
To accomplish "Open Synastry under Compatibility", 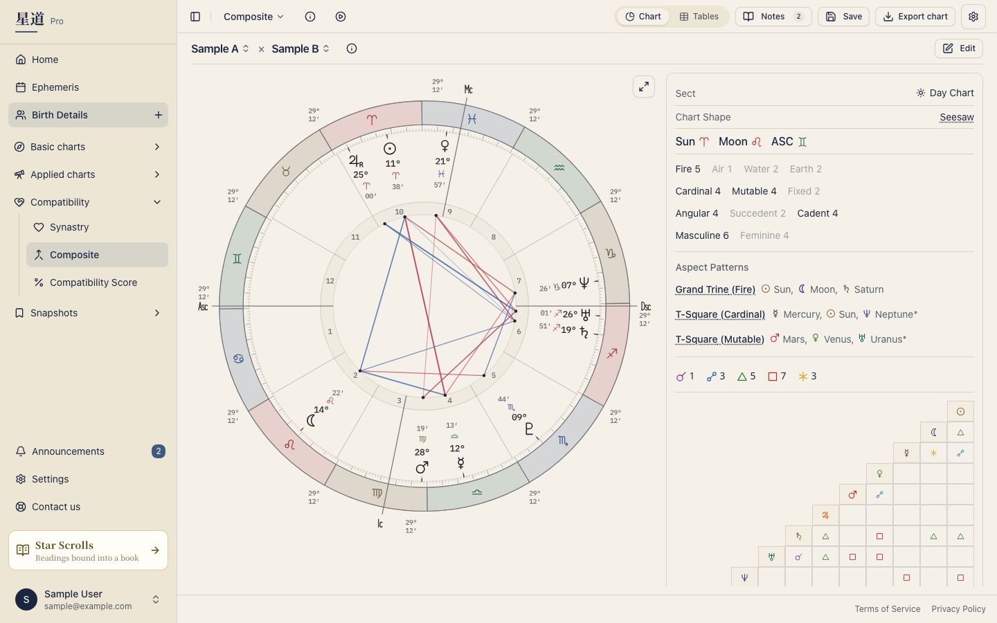I will click(97, 227).
